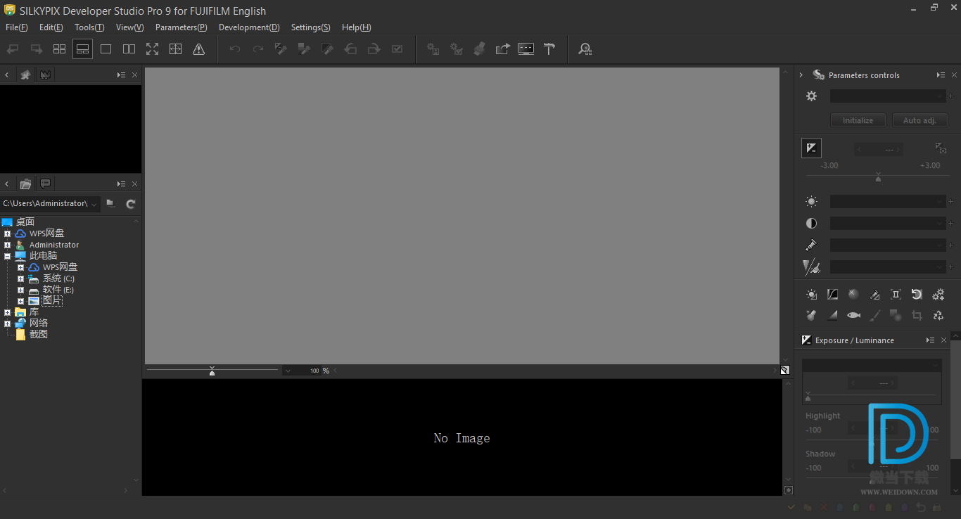Switch to side-by-side dual preview mode
961x519 pixels.
point(129,49)
